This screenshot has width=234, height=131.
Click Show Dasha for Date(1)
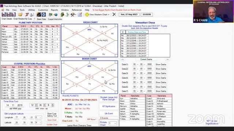(x=161, y=64)
